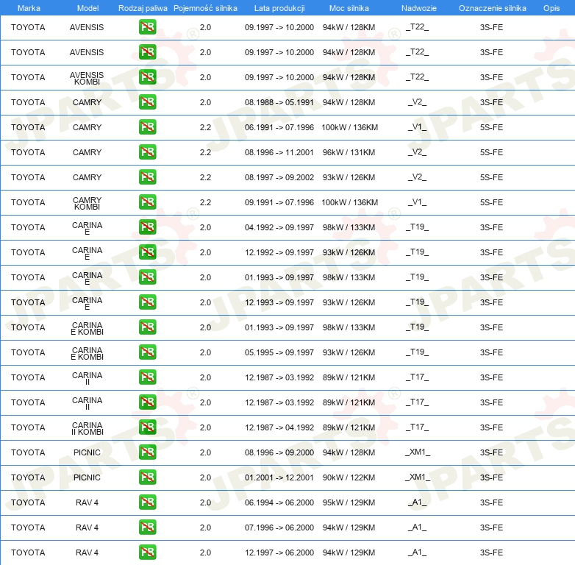Click the Moc silnika column header
This screenshot has width=575, height=565.
pyautogui.click(x=349, y=8)
